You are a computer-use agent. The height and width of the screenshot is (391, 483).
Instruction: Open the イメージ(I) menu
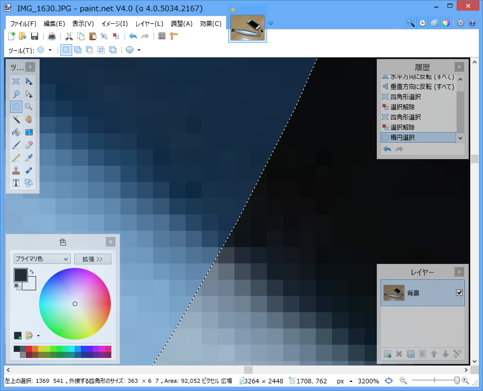click(x=114, y=24)
